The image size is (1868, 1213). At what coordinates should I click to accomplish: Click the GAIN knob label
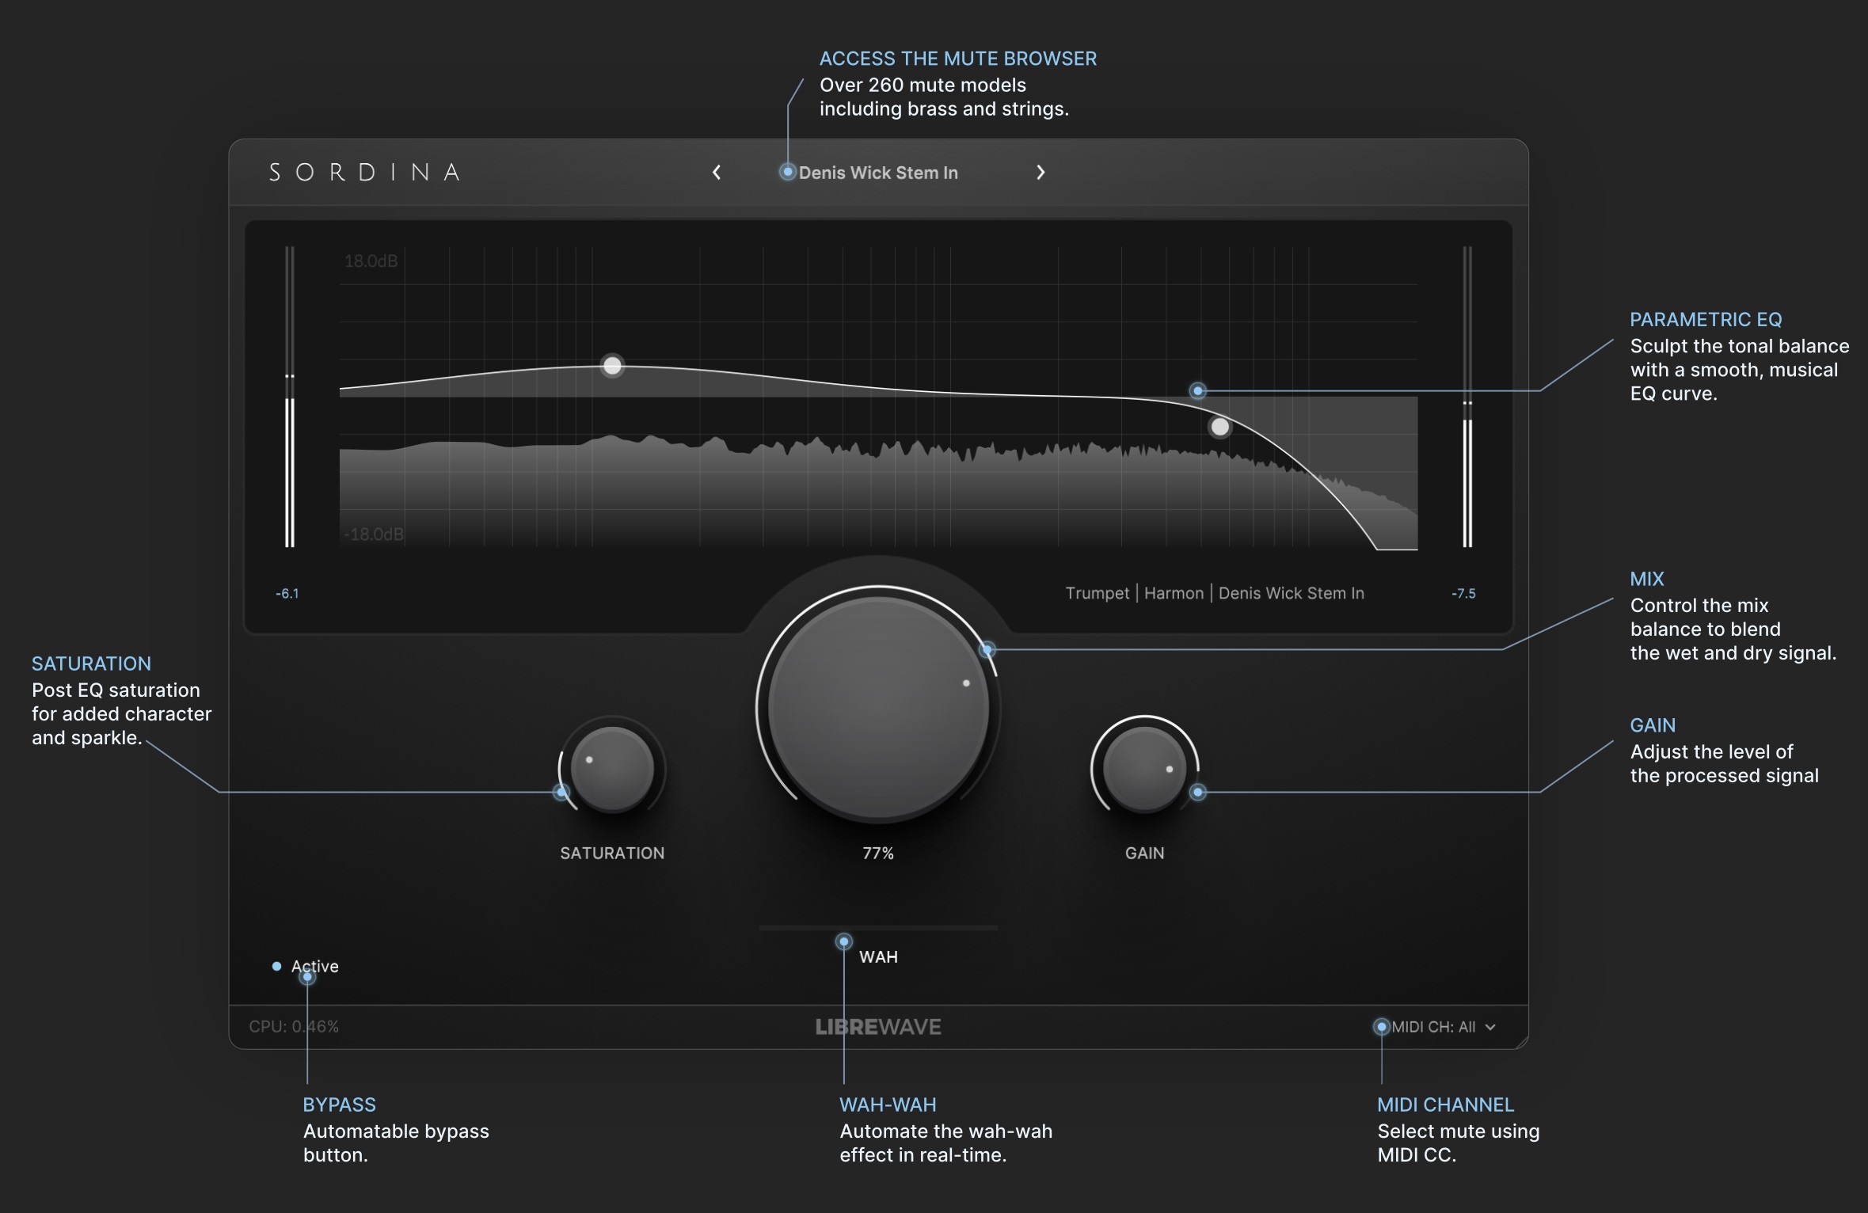[1144, 853]
